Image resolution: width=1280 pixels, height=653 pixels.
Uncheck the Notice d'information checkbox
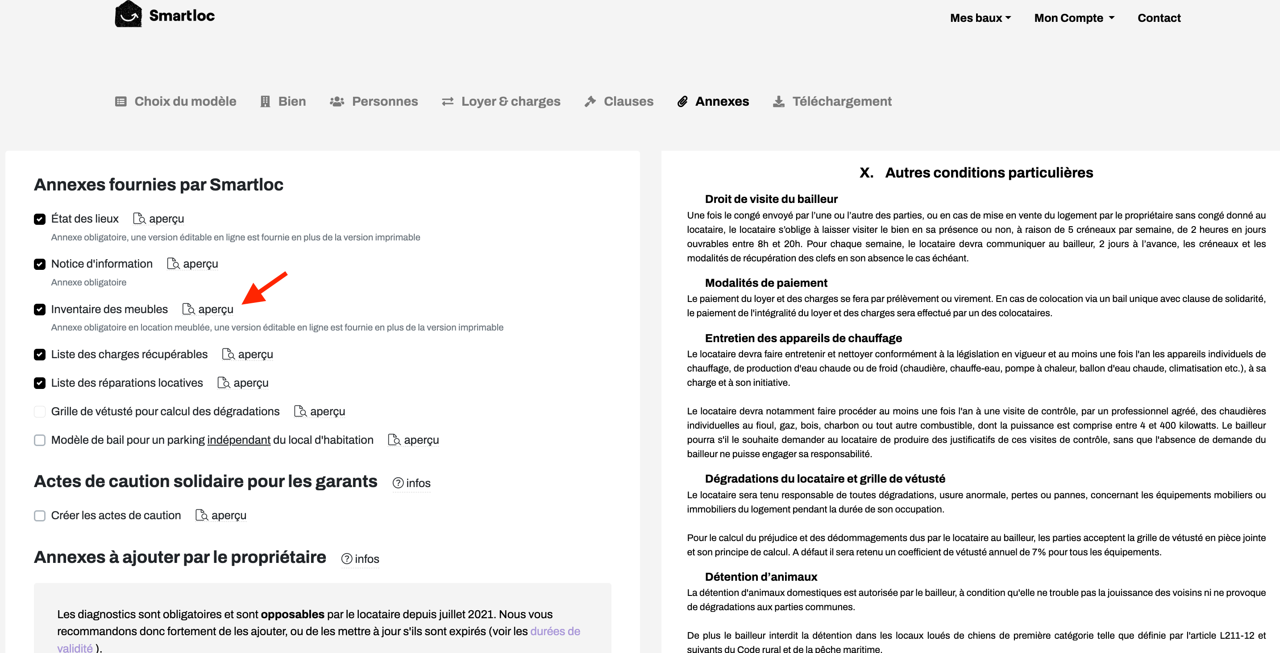coord(40,264)
